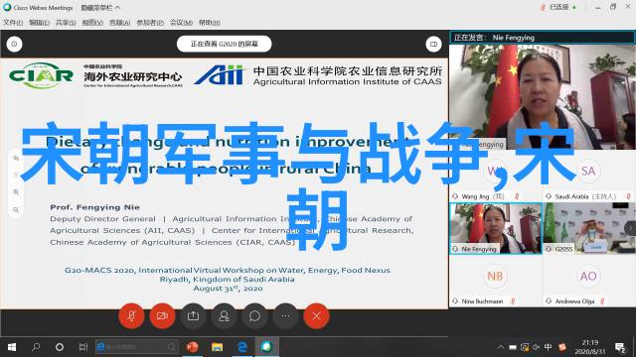Select the G20SS video thumbnail

pos(589,229)
